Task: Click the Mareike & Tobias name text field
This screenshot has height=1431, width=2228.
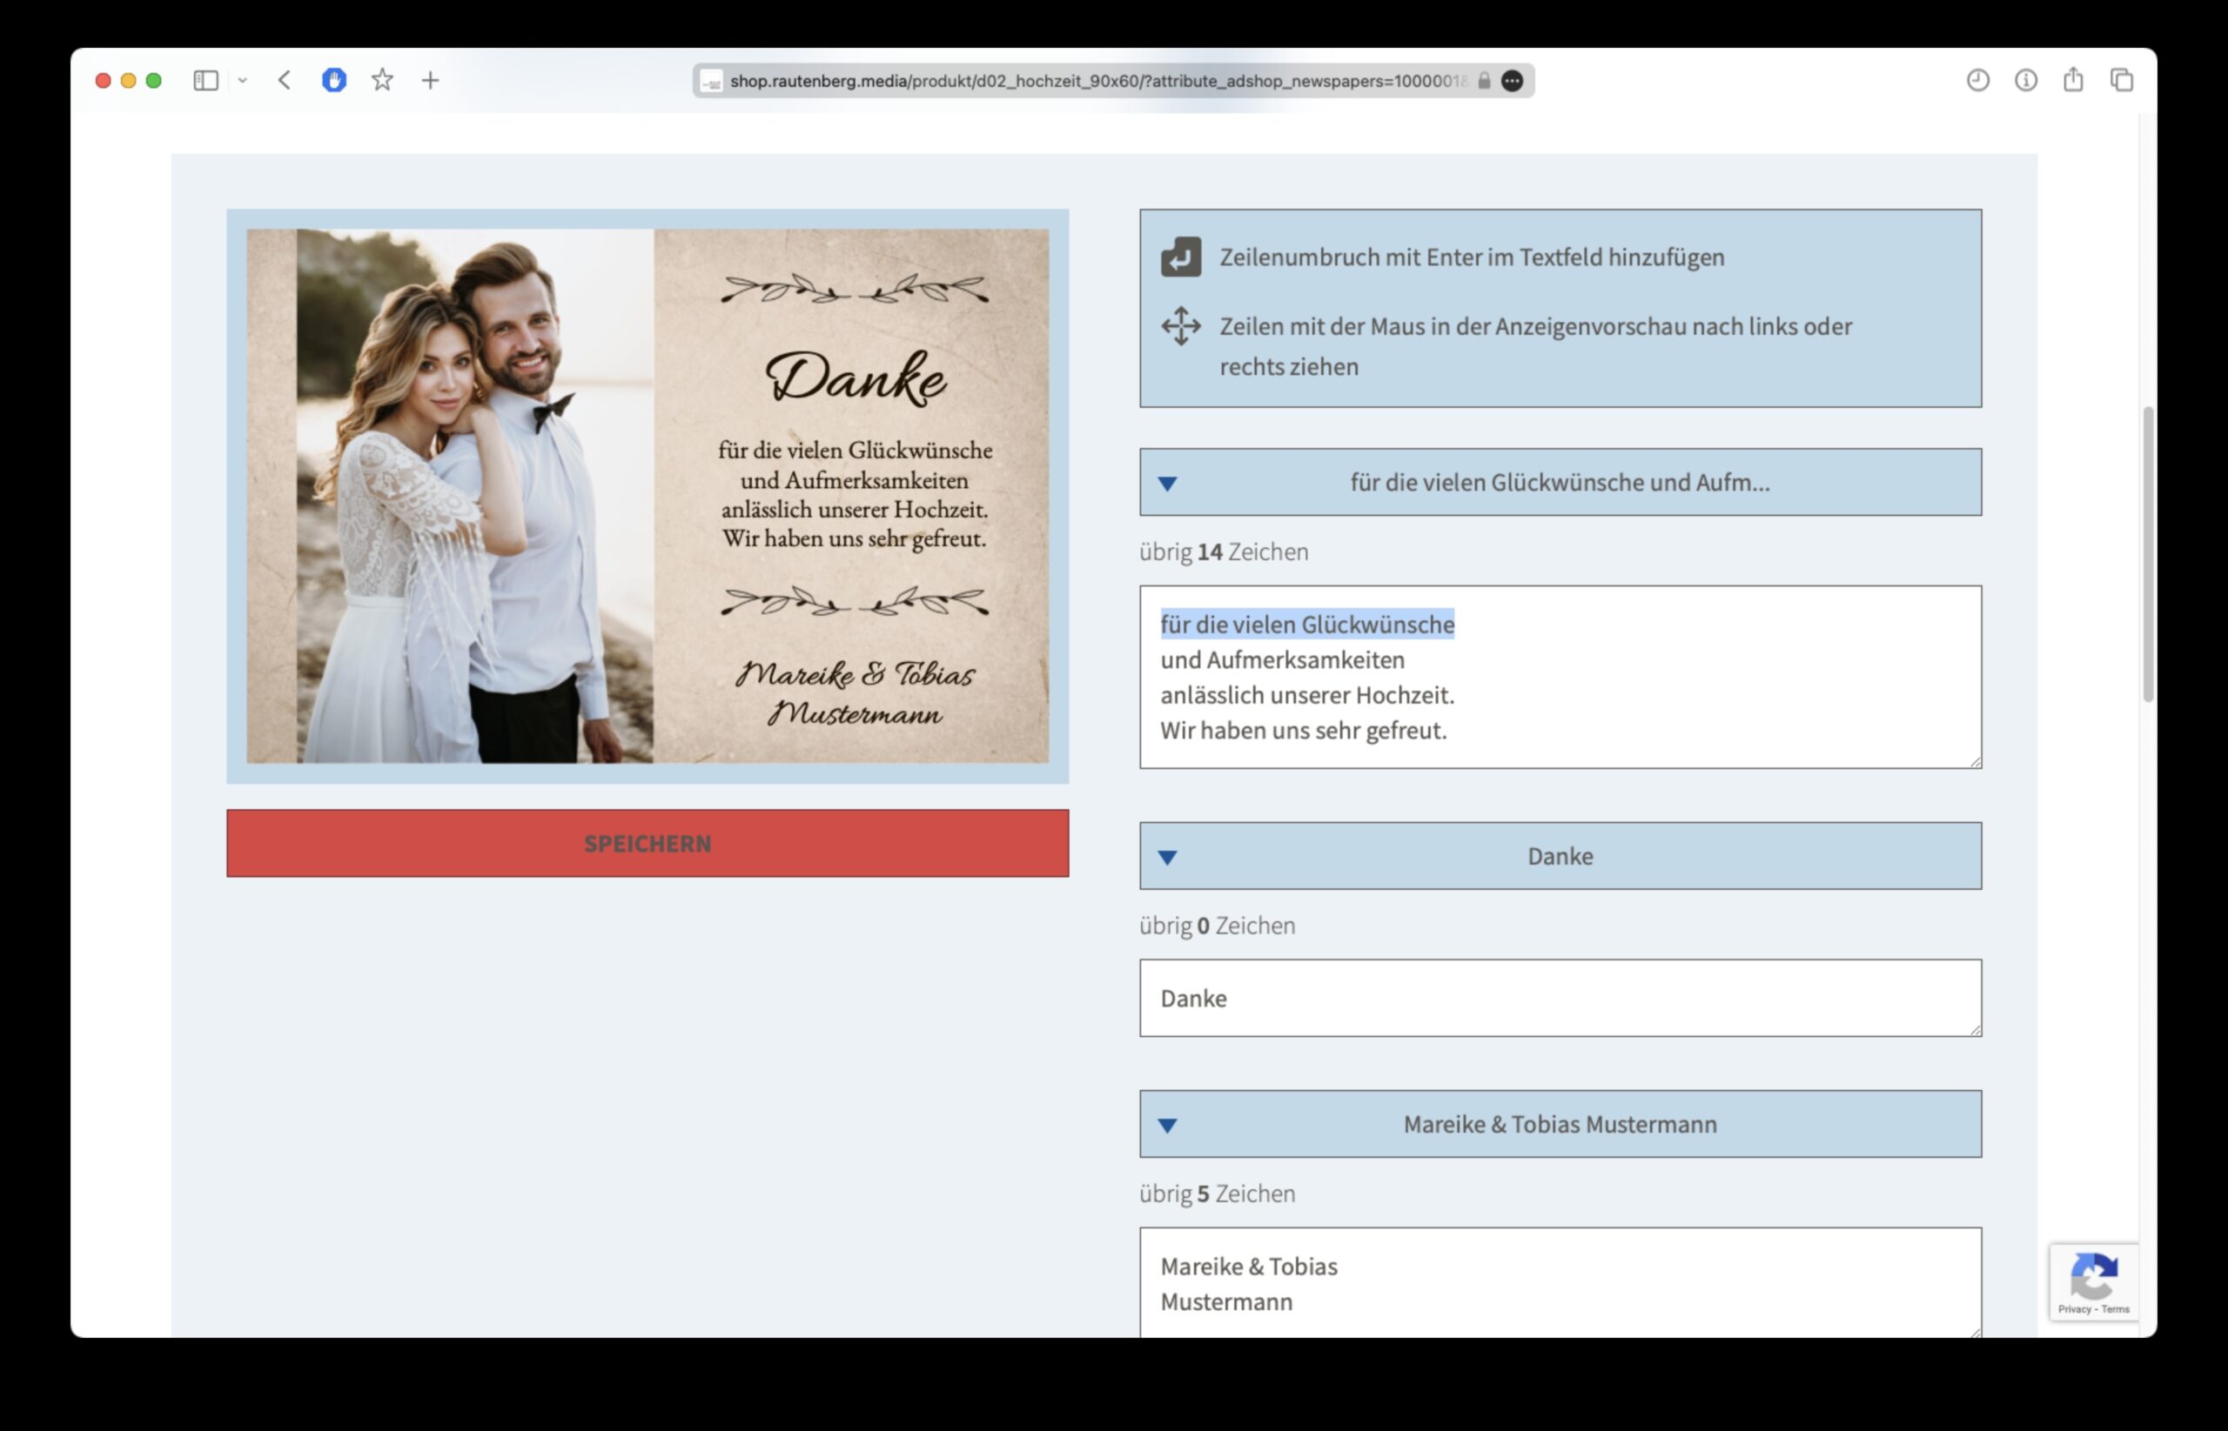Action: click(1560, 1283)
